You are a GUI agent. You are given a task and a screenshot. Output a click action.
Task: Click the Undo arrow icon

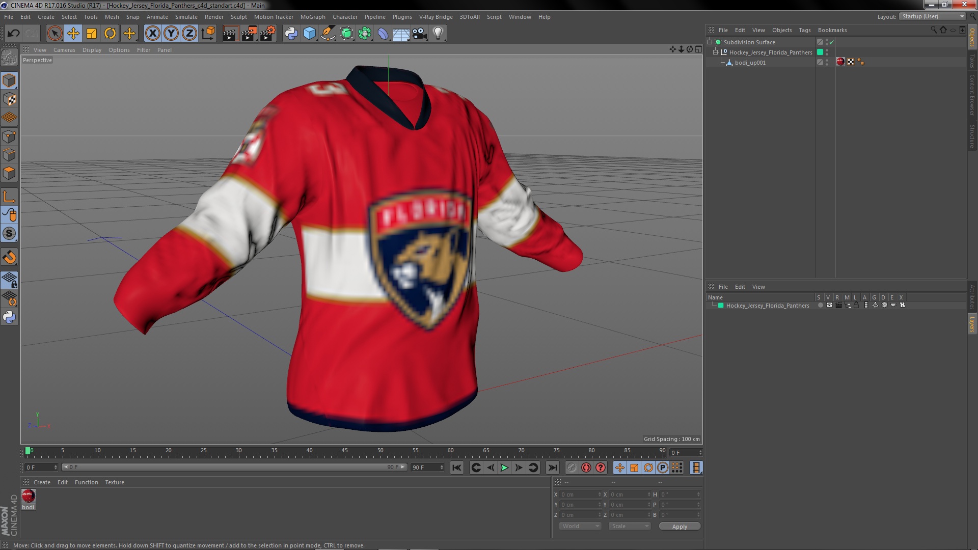click(13, 34)
